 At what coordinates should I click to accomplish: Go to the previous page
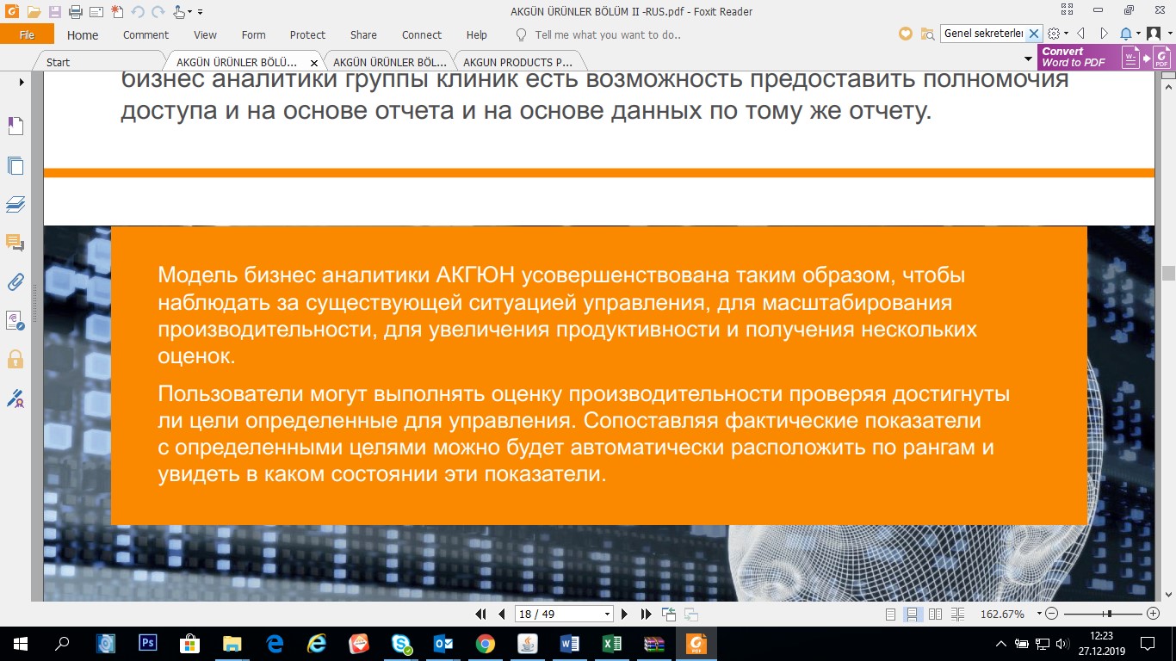502,614
